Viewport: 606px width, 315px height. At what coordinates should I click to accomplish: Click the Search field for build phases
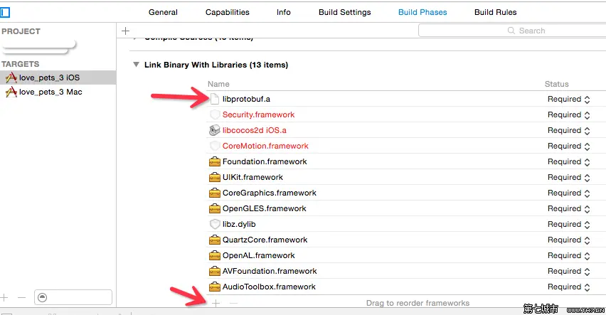[x=512, y=31]
